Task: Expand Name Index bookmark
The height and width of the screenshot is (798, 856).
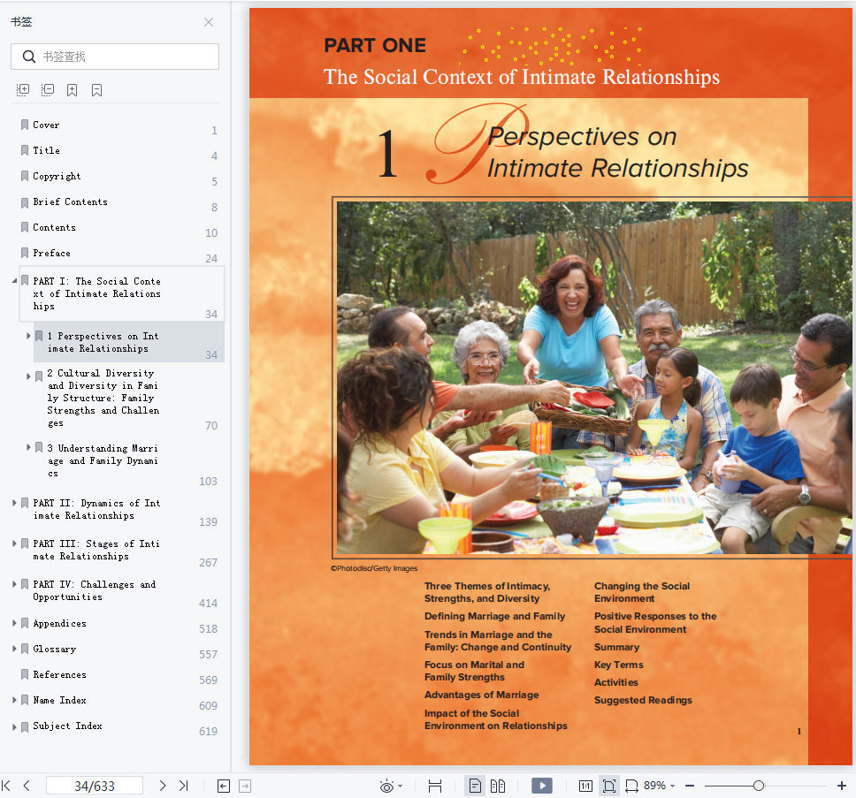Action: click(14, 700)
